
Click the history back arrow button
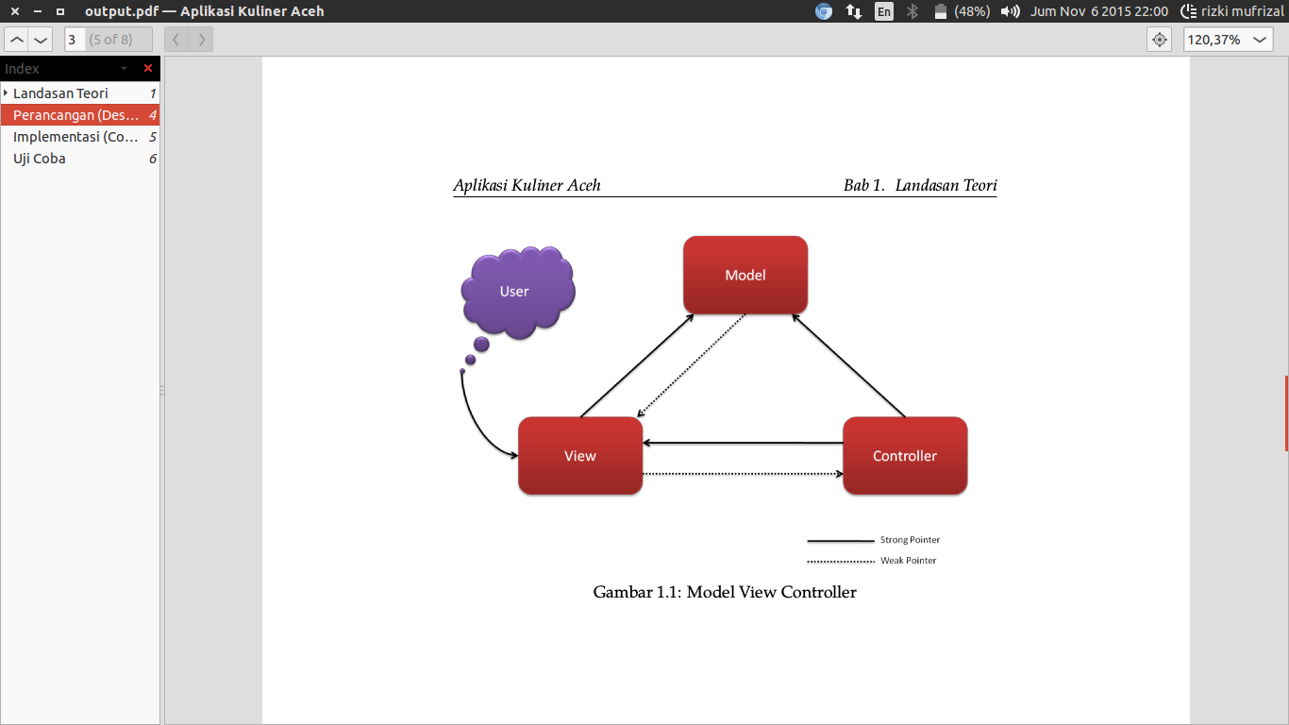point(176,40)
